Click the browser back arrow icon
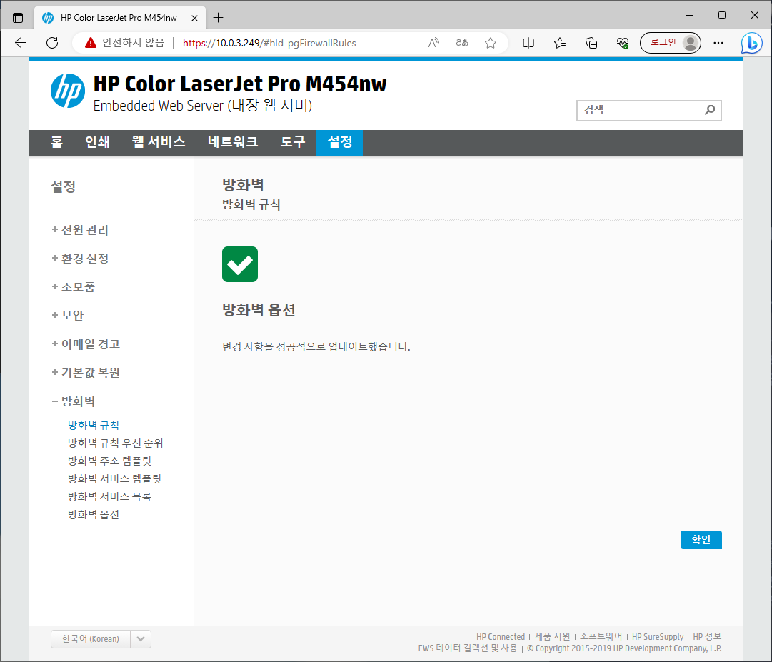This screenshot has width=772, height=662. coord(21,43)
